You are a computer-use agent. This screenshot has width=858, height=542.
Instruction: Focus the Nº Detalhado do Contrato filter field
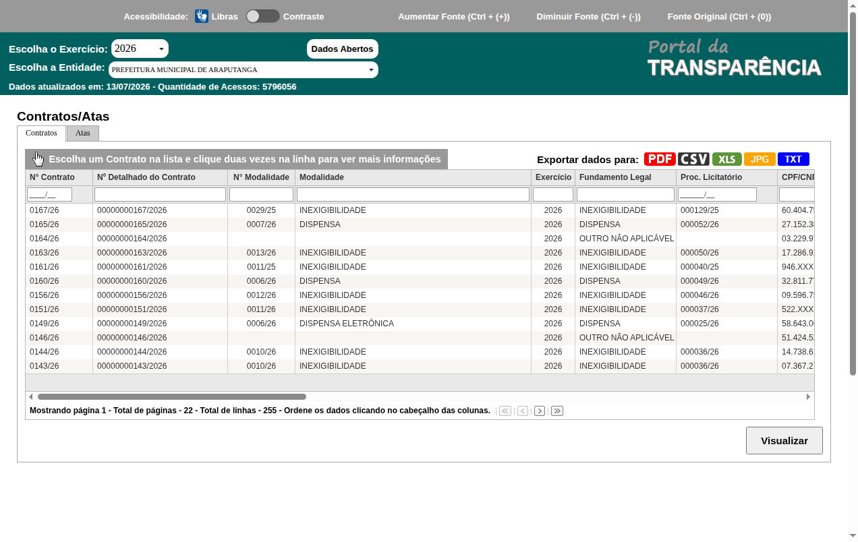(160, 194)
